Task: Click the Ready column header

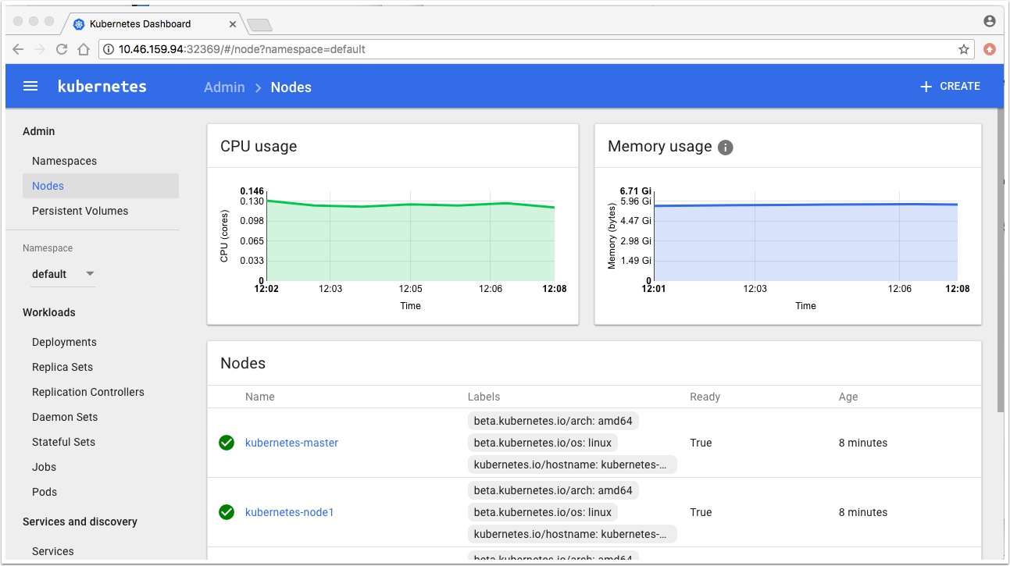Action: pos(705,397)
